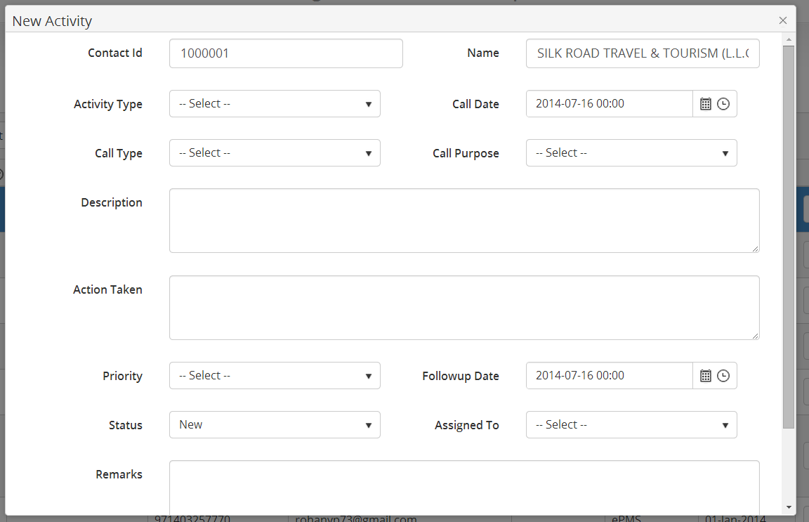Click inside the Description text area
809x522 pixels.
(464, 221)
